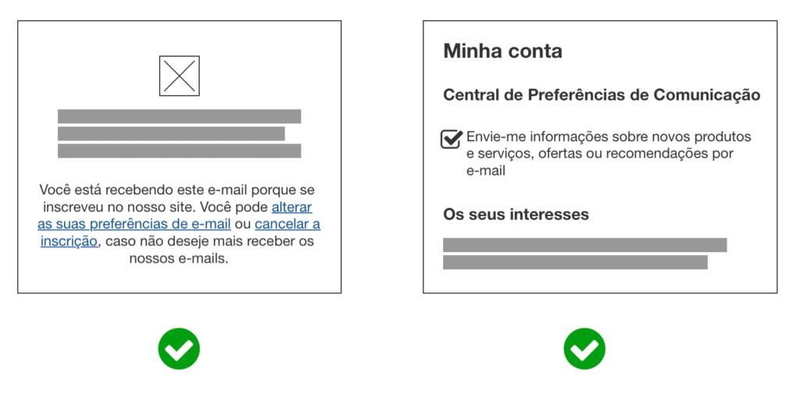Click the 'Os seus interesses' section heading
Viewport: 800px width, 401px height.
[516, 214]
